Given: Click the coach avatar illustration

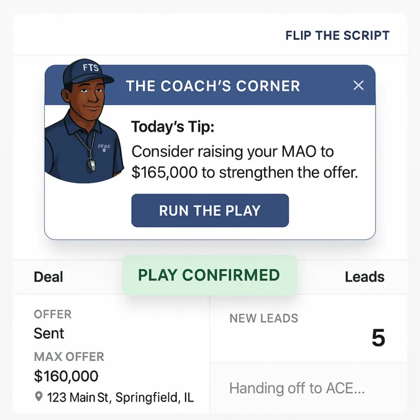Looking at the screenshot, I should point(82,126).
